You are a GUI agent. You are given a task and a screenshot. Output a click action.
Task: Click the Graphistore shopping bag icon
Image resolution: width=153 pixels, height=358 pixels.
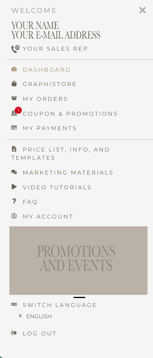[x=14, y=84]
